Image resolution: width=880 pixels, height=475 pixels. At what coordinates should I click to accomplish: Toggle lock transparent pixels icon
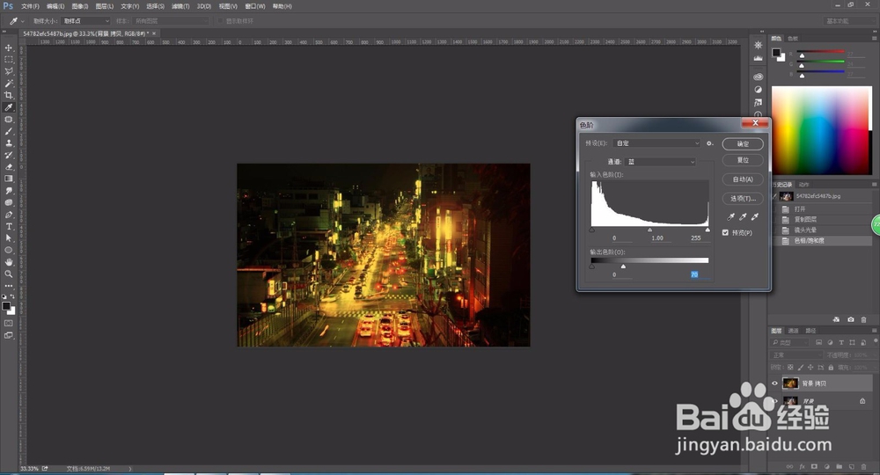click(x=790, y=368)
